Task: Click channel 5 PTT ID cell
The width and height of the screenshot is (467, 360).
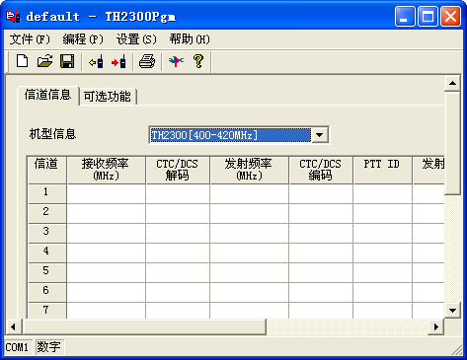Action: [x=382, y=272]
